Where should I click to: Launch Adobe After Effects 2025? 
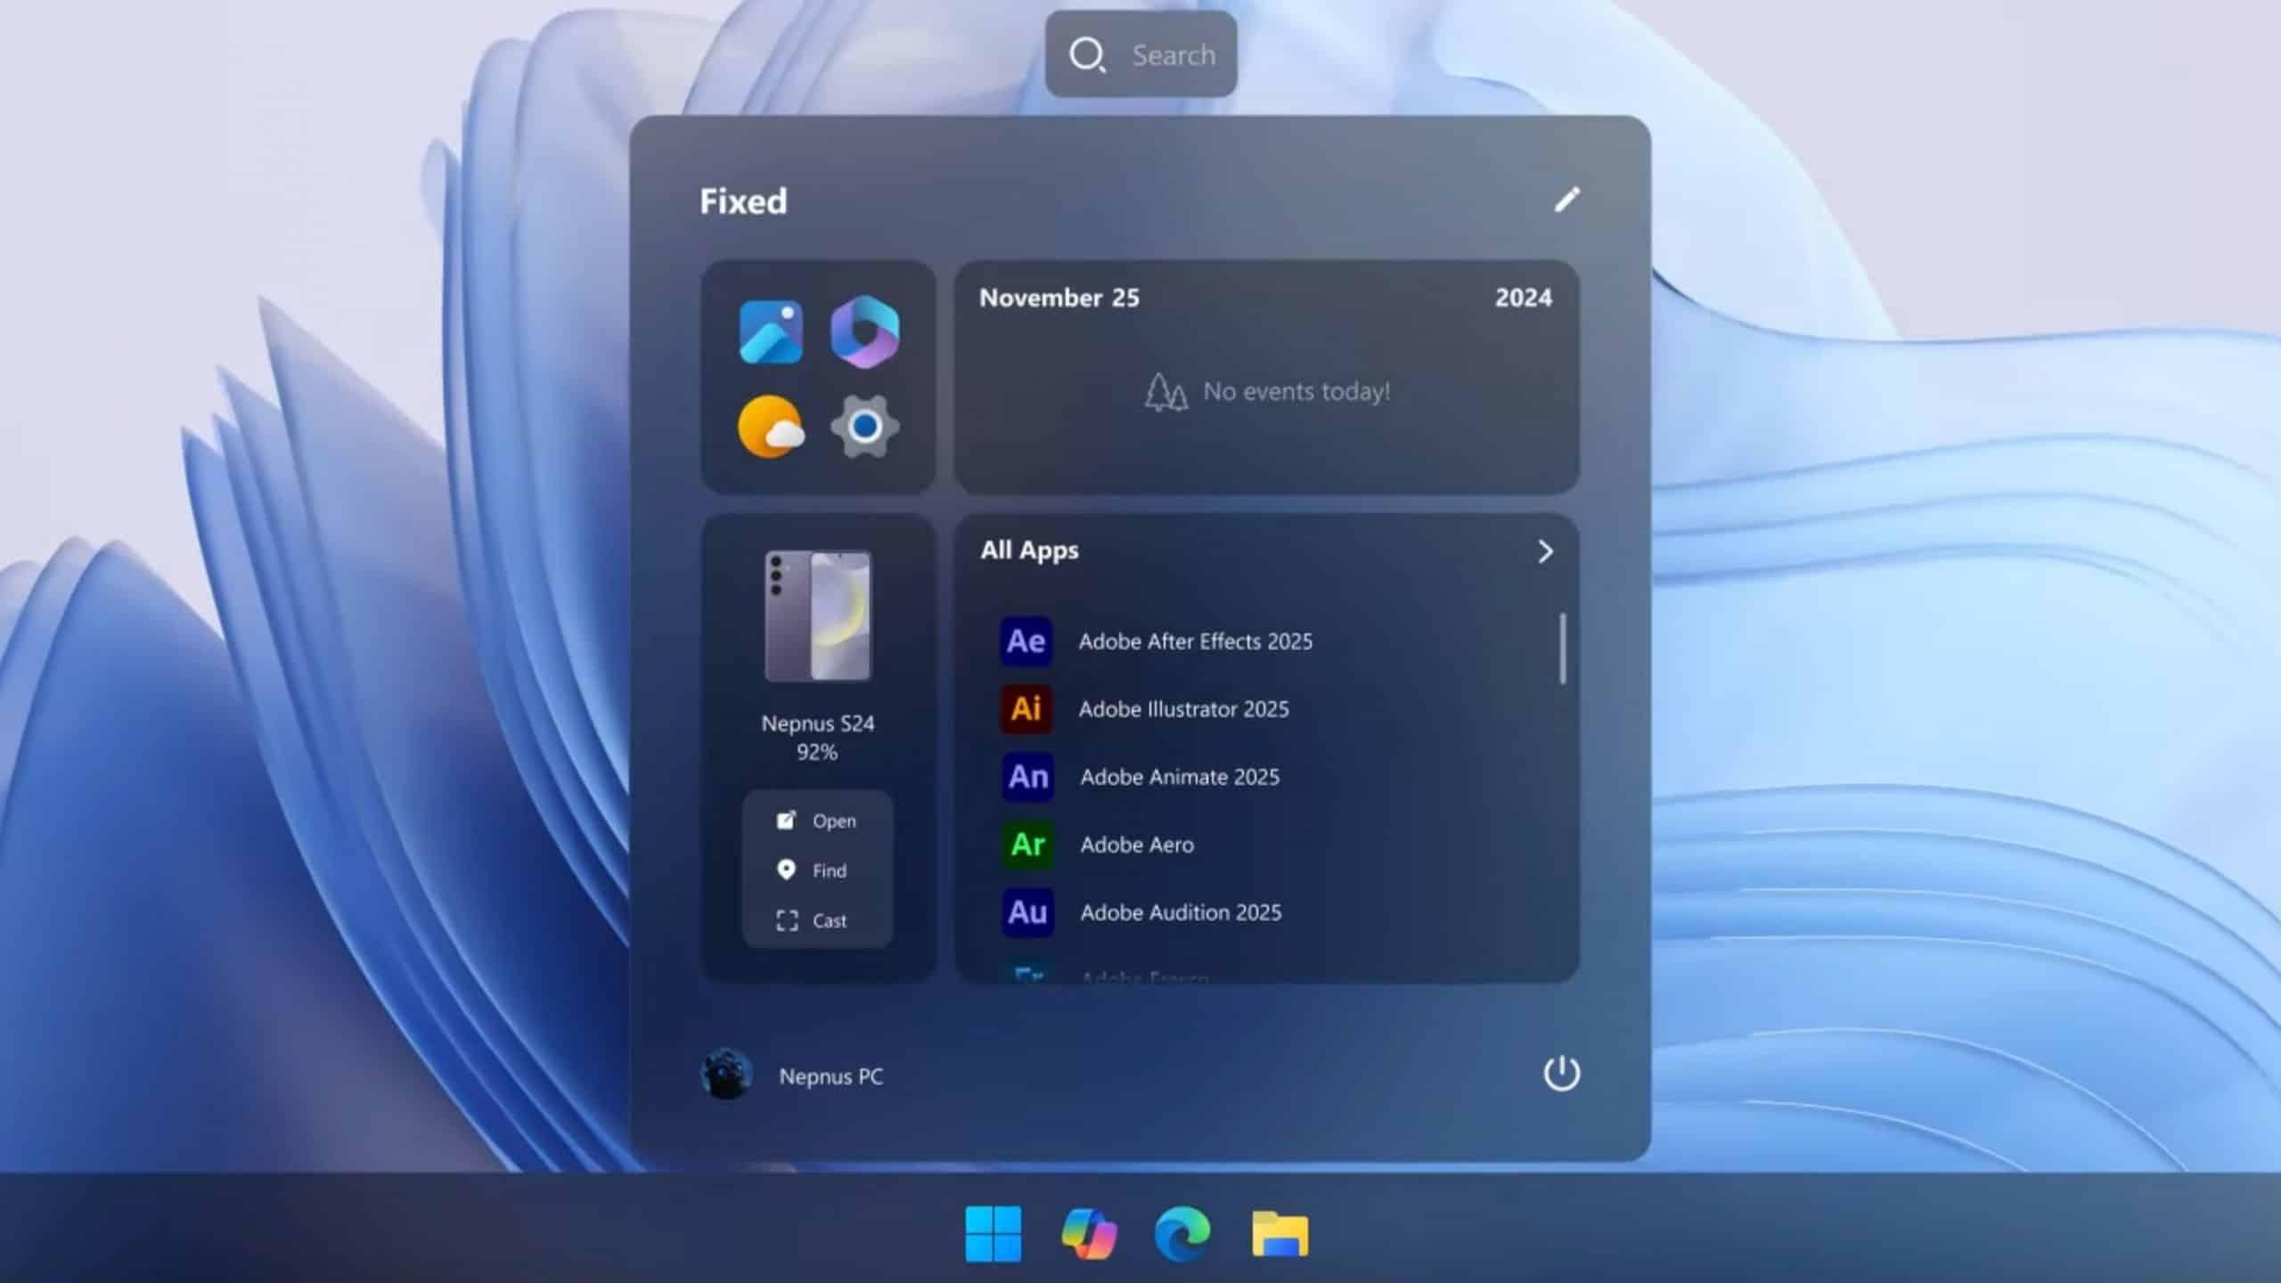[x=1196, y=641]
